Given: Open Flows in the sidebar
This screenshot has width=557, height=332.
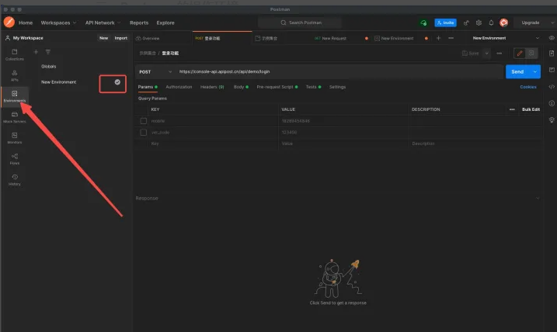Looking at the screenshot, I should click(x=15, y=159).
